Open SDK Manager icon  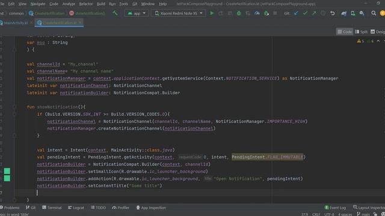[x=362, y=13]
